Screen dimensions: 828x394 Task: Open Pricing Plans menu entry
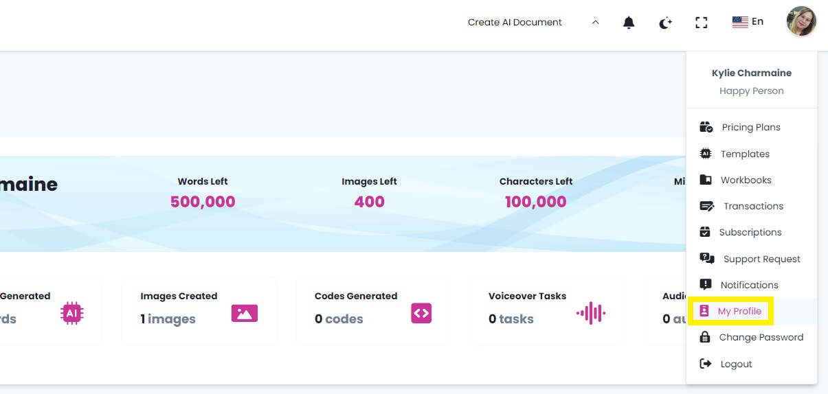pos(752,127)
